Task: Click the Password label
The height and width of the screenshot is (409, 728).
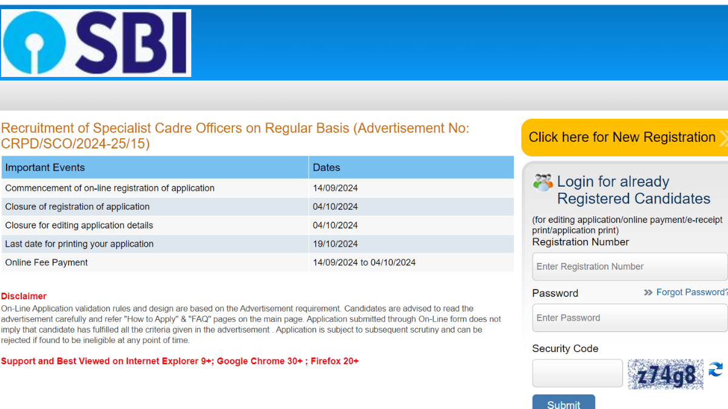Action: (x=555, y=293)
